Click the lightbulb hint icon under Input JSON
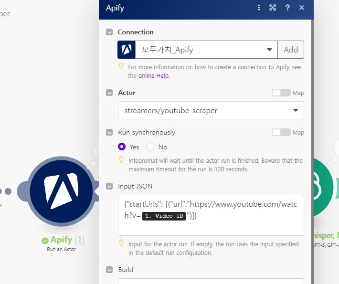Viewport: 339px width, 284px height. 121,243
